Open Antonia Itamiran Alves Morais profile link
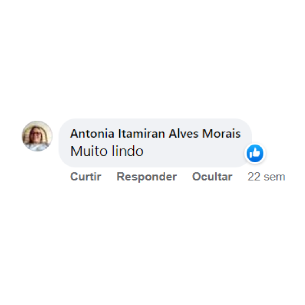This screenshot has width=305, height=305. point(155,134)
